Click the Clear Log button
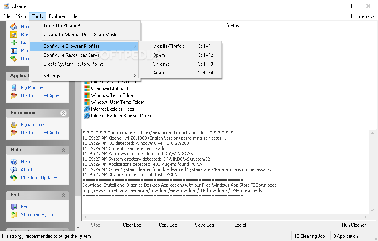The image size is (378, 241). 132,225
